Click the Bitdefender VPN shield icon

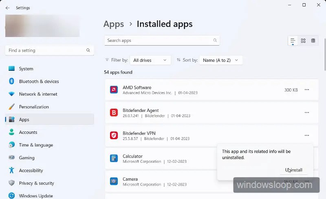114,136
